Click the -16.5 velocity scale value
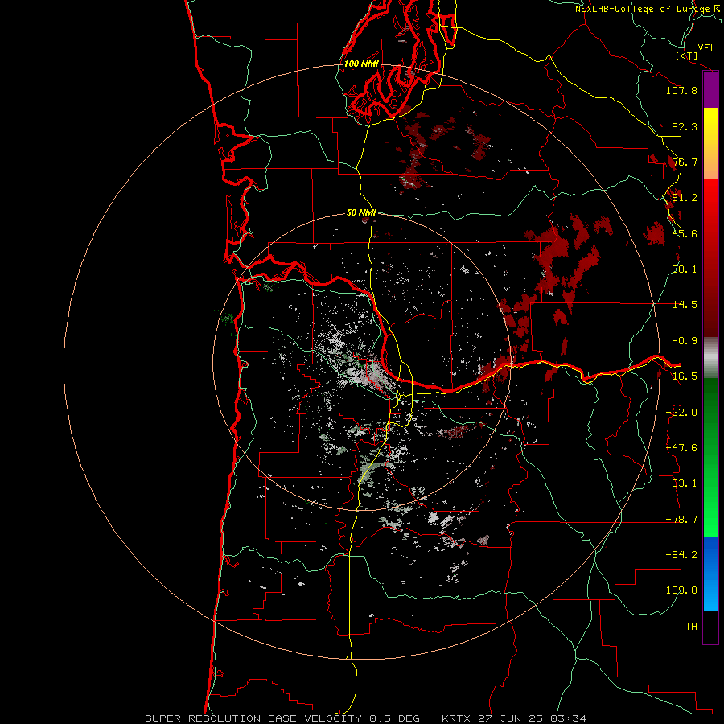Viewport: 724px width, 724px height. (x=681, y=376)
